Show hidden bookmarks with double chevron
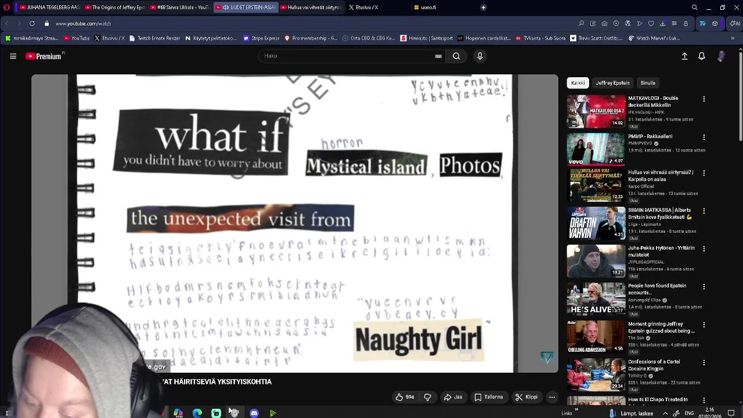 [x=733, y=38]
